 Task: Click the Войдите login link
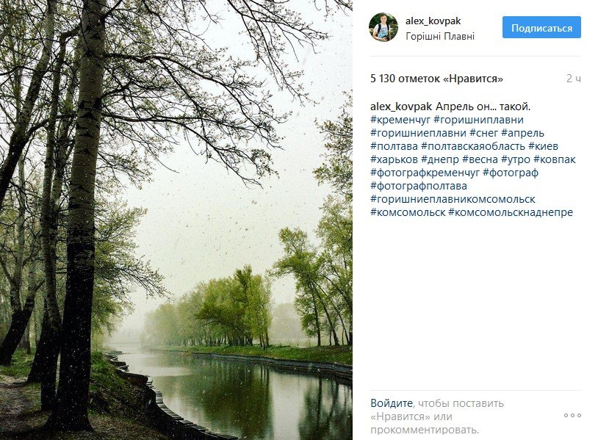pos(392,403)
